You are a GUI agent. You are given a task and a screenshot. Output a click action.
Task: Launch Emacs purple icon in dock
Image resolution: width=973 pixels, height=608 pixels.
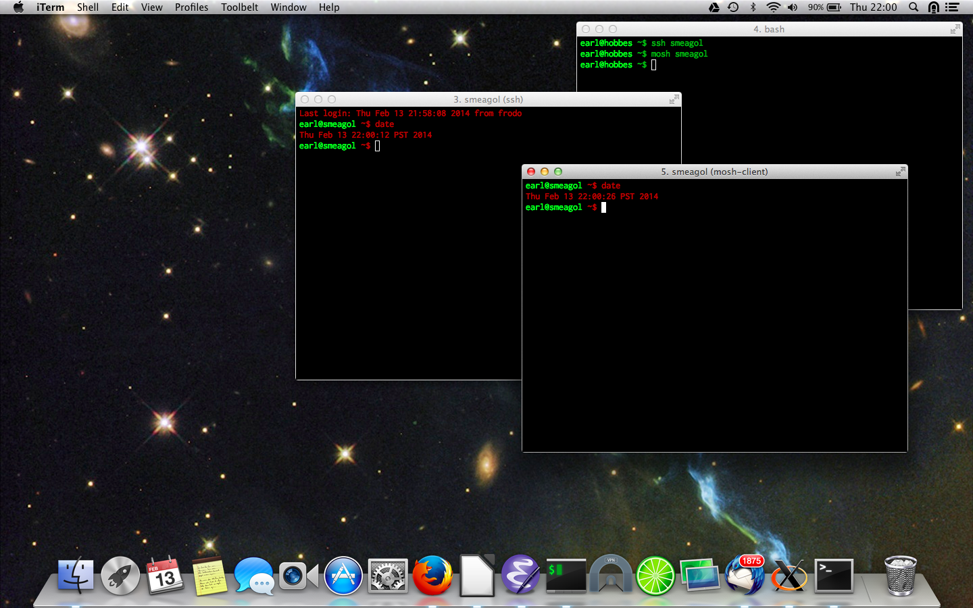[x=520, y=576]
